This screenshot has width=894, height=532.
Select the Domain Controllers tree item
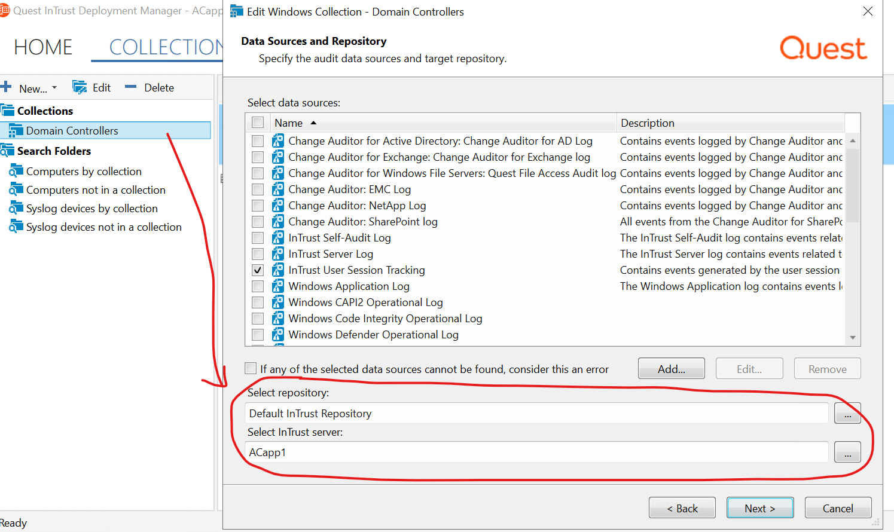click(x=106, y=130)
